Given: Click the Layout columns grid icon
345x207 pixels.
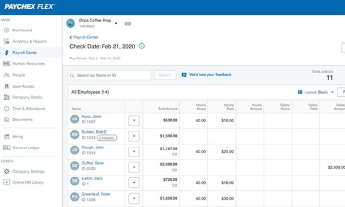Looking at the screenshot, I should click(x=300, y=92).
